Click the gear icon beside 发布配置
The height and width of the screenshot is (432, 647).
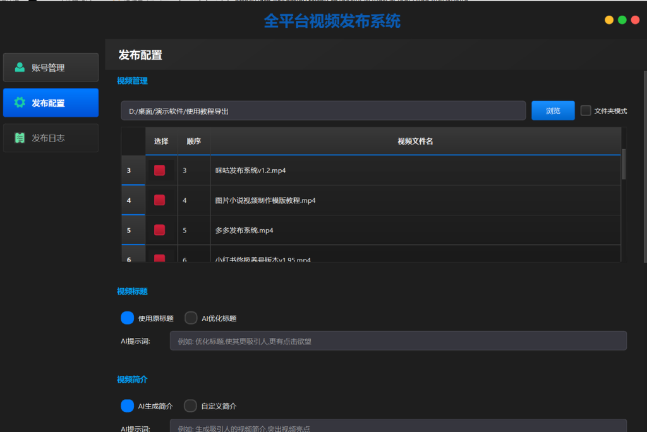pos(20,102)
